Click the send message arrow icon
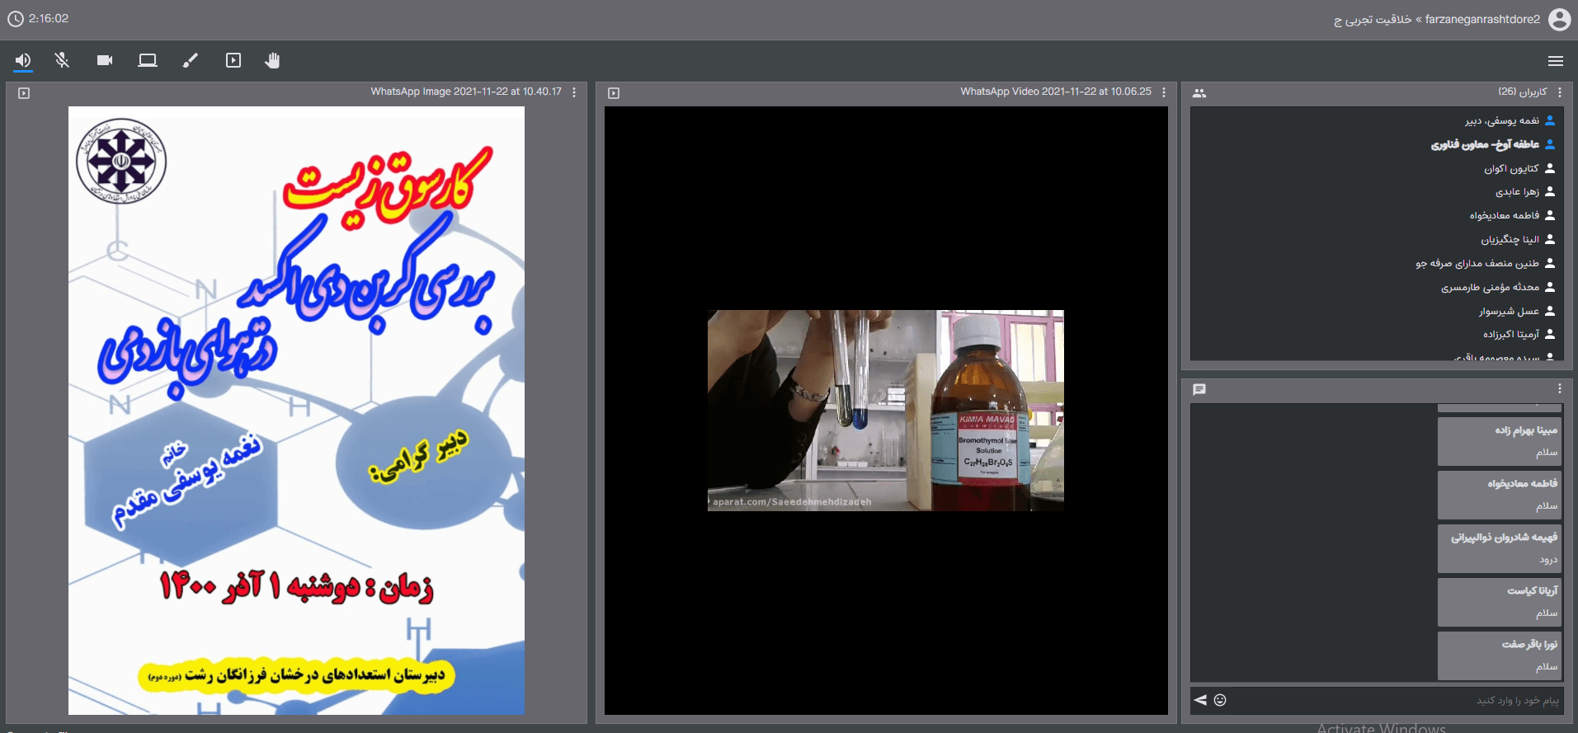The width and height of the screenshot is (1578, 733). 1200,700
